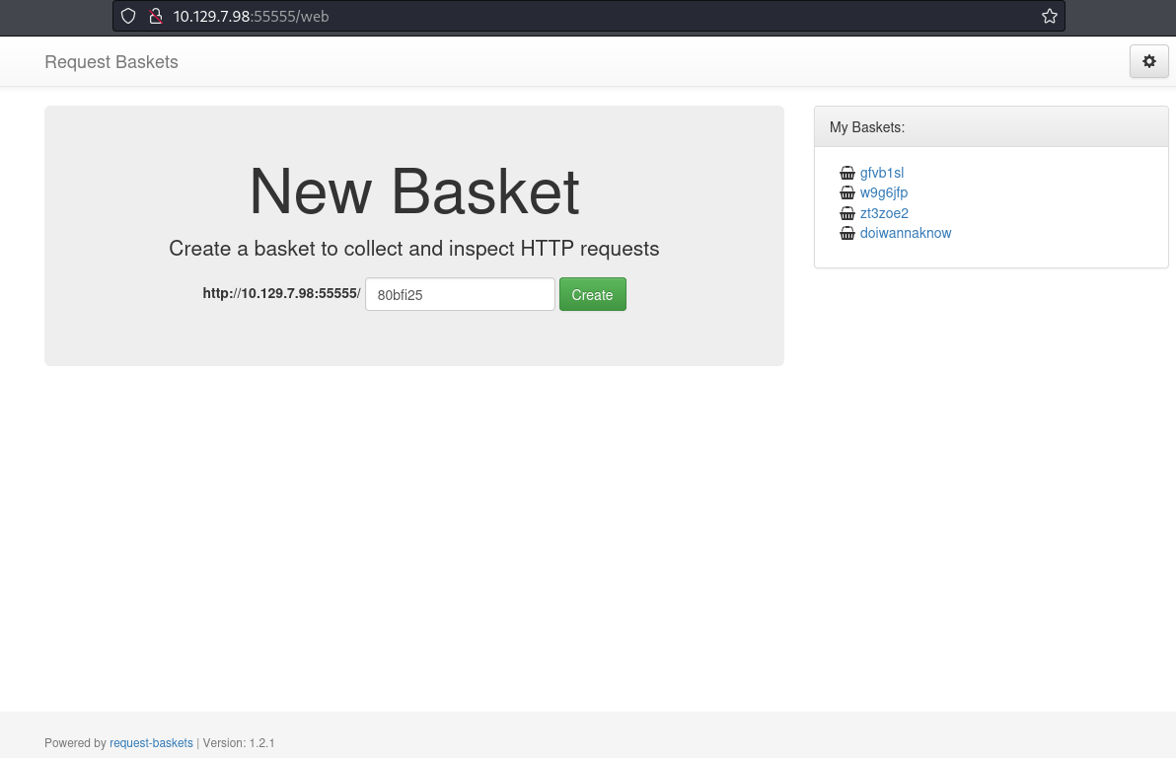Viewport: 1176px width, 758px height.
Task: Click basket icon beside zt3zoe2
Action: pyautogui.click(x=846, y=213)
